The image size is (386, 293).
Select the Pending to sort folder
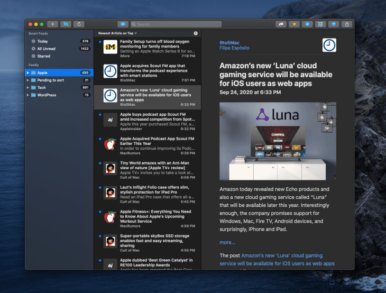[59, 80]
